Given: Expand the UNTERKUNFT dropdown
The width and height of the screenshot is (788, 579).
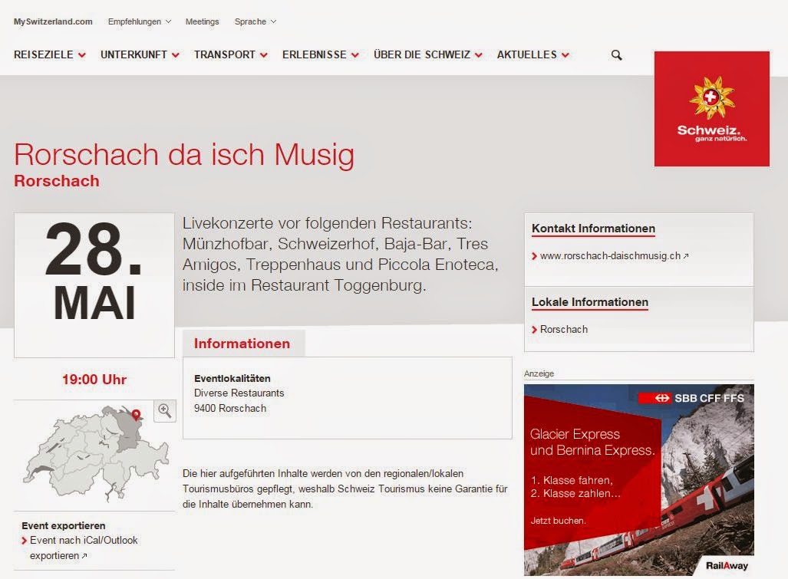Looking at the screenshot, I should 140,54.
